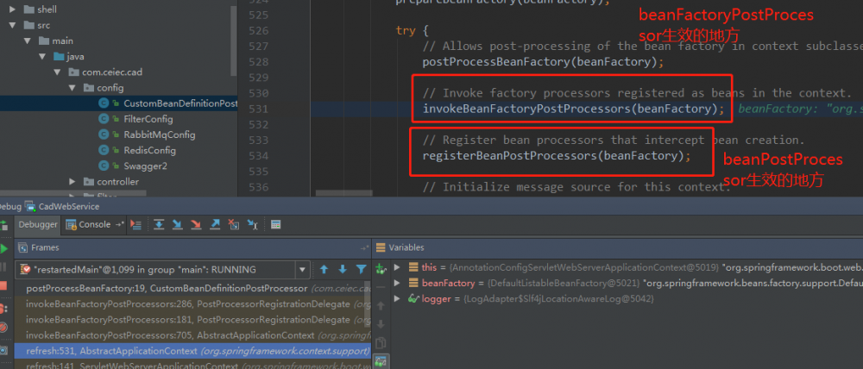Collapse the com.ceiec.cad package arrow

coord(57,72)
